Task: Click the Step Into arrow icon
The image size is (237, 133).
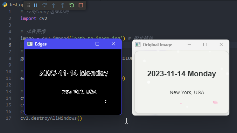Action: pos(54,5)
